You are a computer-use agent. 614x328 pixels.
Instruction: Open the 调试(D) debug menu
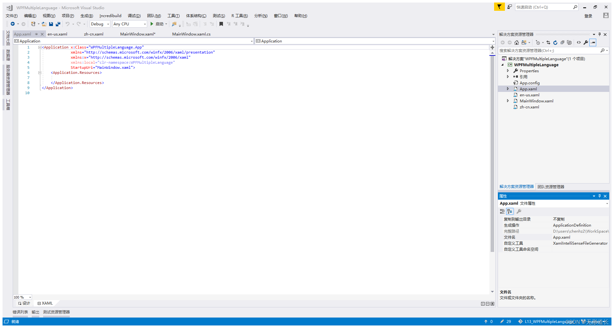coord(134,16)
